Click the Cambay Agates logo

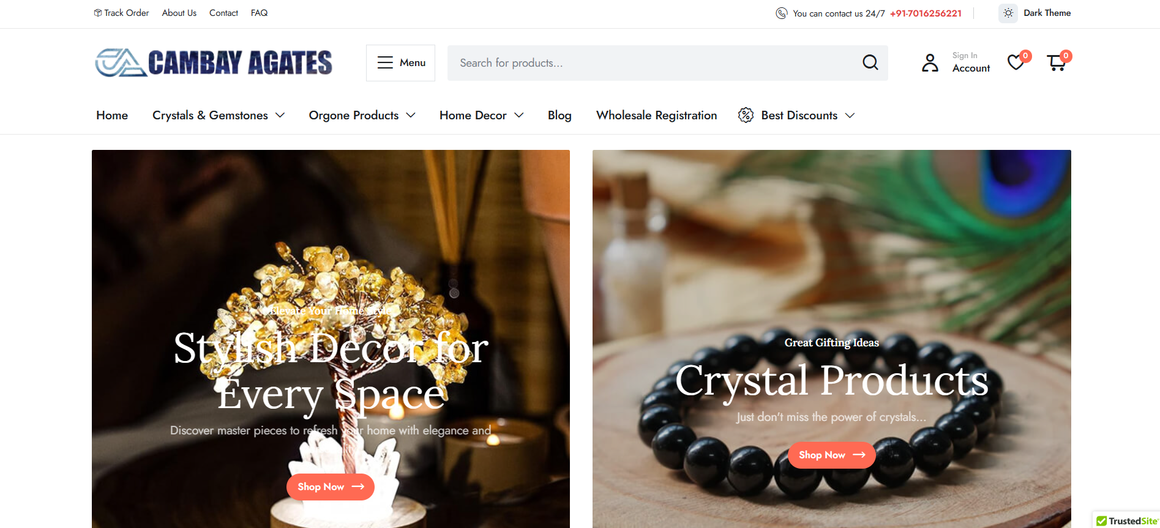click(x=214, y=62)
